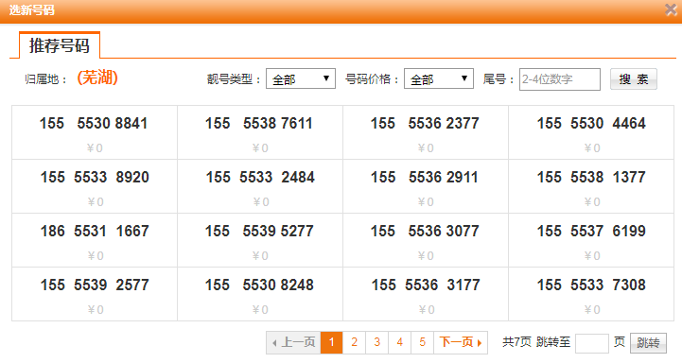The image size is (682, 363).
Task: Close the 选新号码 dialog
Action: (x=672, y=9)
